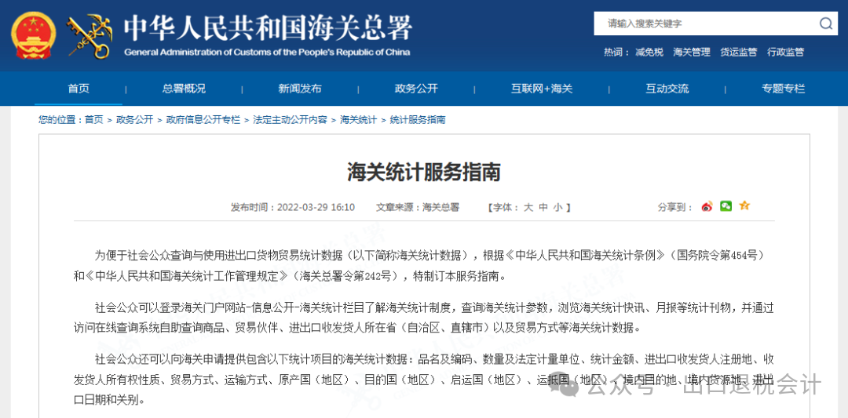This screenshot has width=848, height=418.
Task: Expand the 互联网+海关 menu
Action: coord(542,89)
